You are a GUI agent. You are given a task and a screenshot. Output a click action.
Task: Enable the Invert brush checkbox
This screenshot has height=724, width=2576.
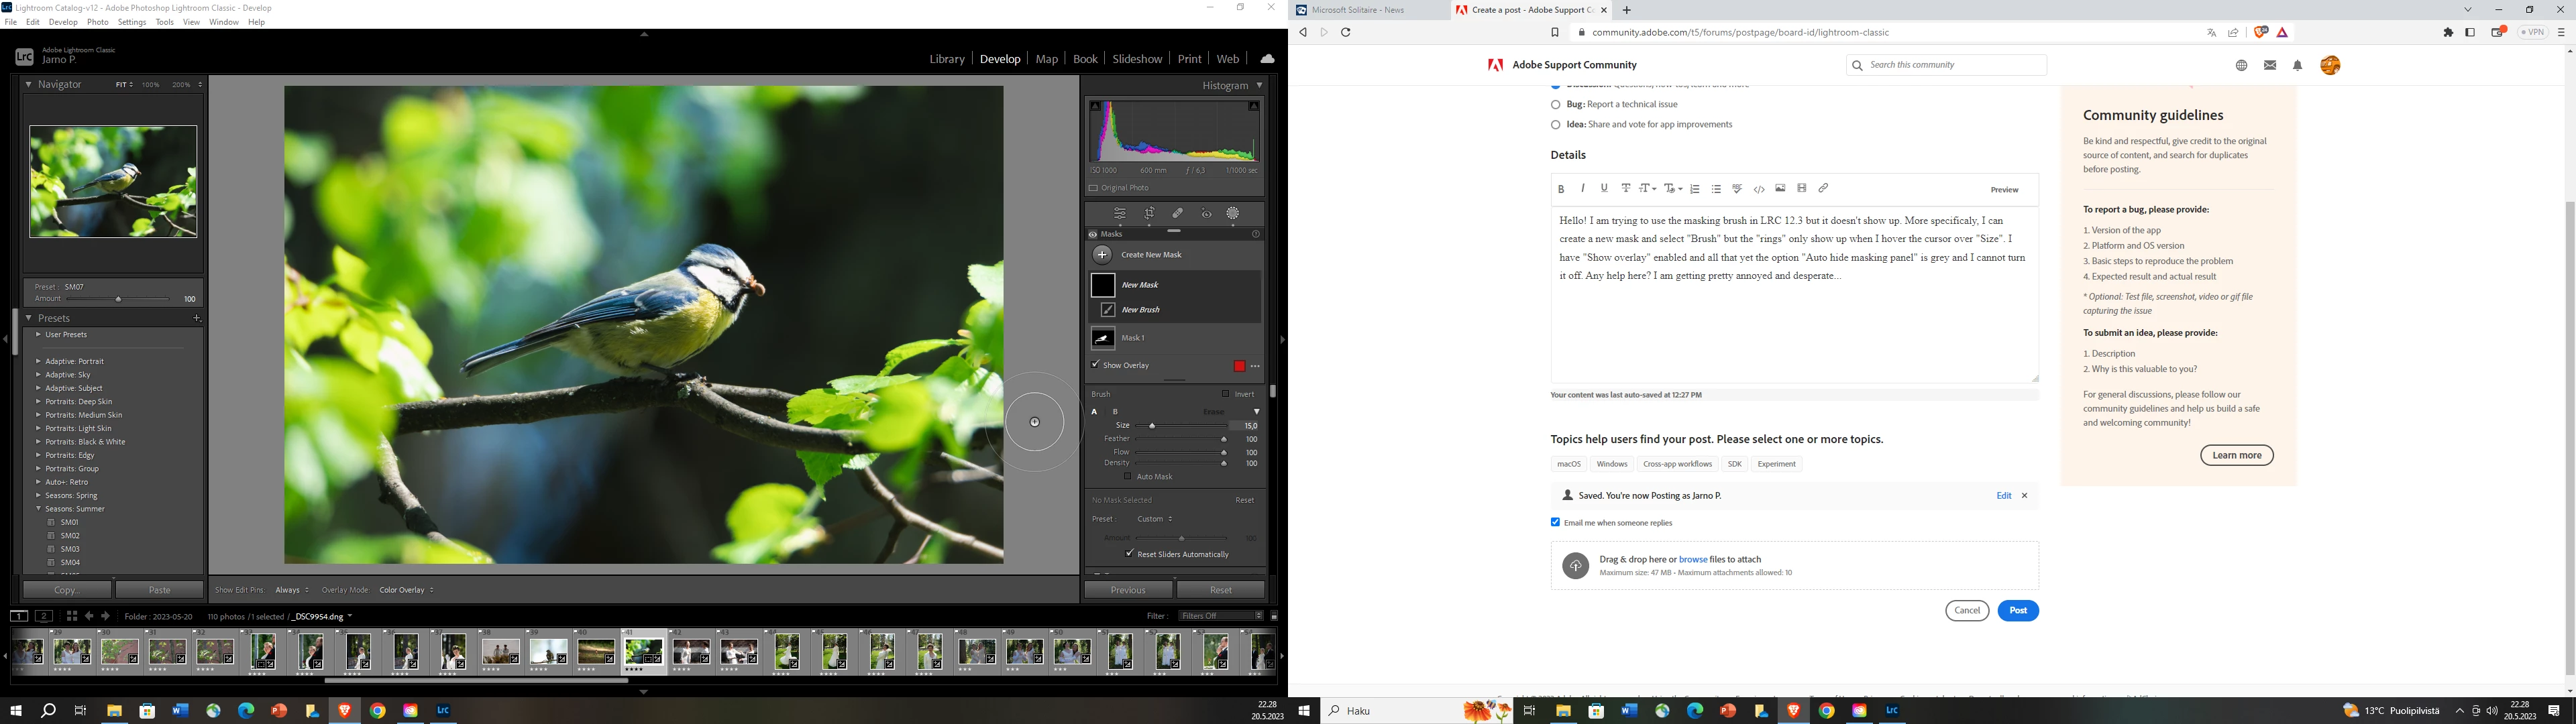tap(1225, 394)
